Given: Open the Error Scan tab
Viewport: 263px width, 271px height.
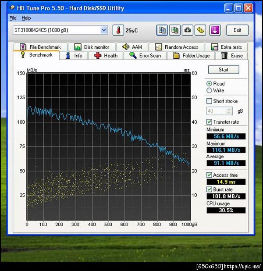Looking at the screenshot, I should point(145,56).
